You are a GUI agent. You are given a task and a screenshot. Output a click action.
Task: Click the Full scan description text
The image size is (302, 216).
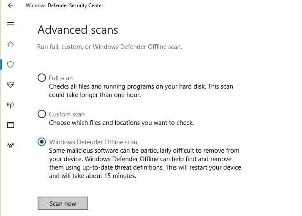tap(141, 91)
